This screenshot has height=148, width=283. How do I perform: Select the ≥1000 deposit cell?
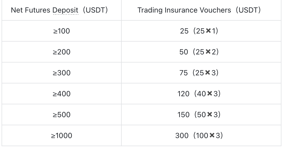click(62, 135)
